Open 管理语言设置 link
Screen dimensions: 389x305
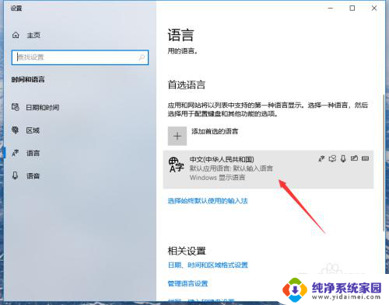(188, 284)
